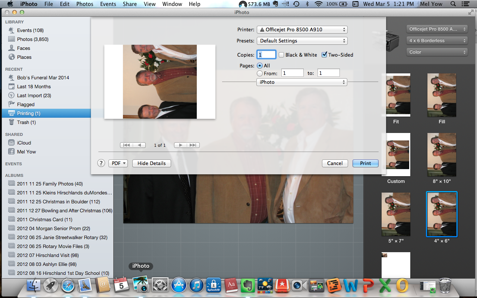Click the to page number field
The height and width of the screenshot is (298, 477).
click(329, 73)
